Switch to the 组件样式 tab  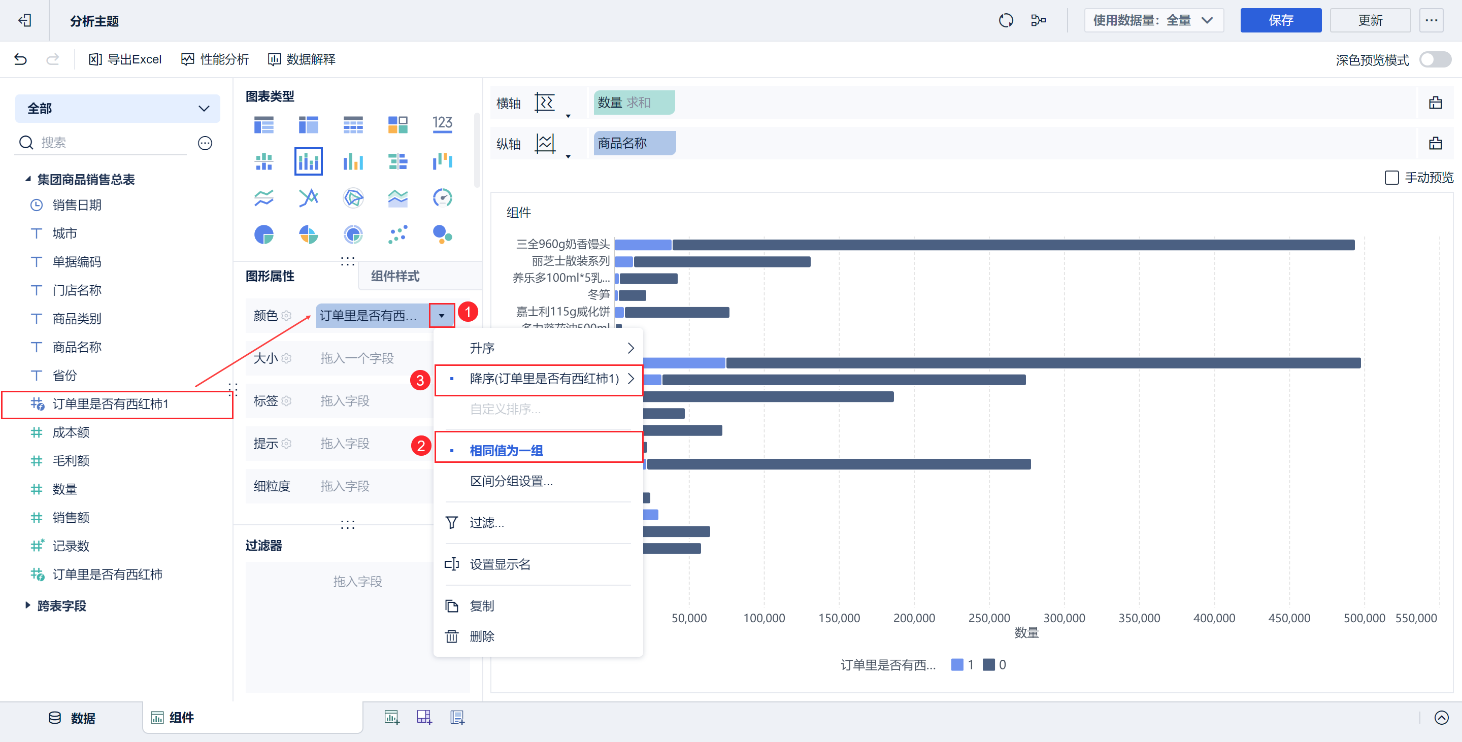coord(395,276)
